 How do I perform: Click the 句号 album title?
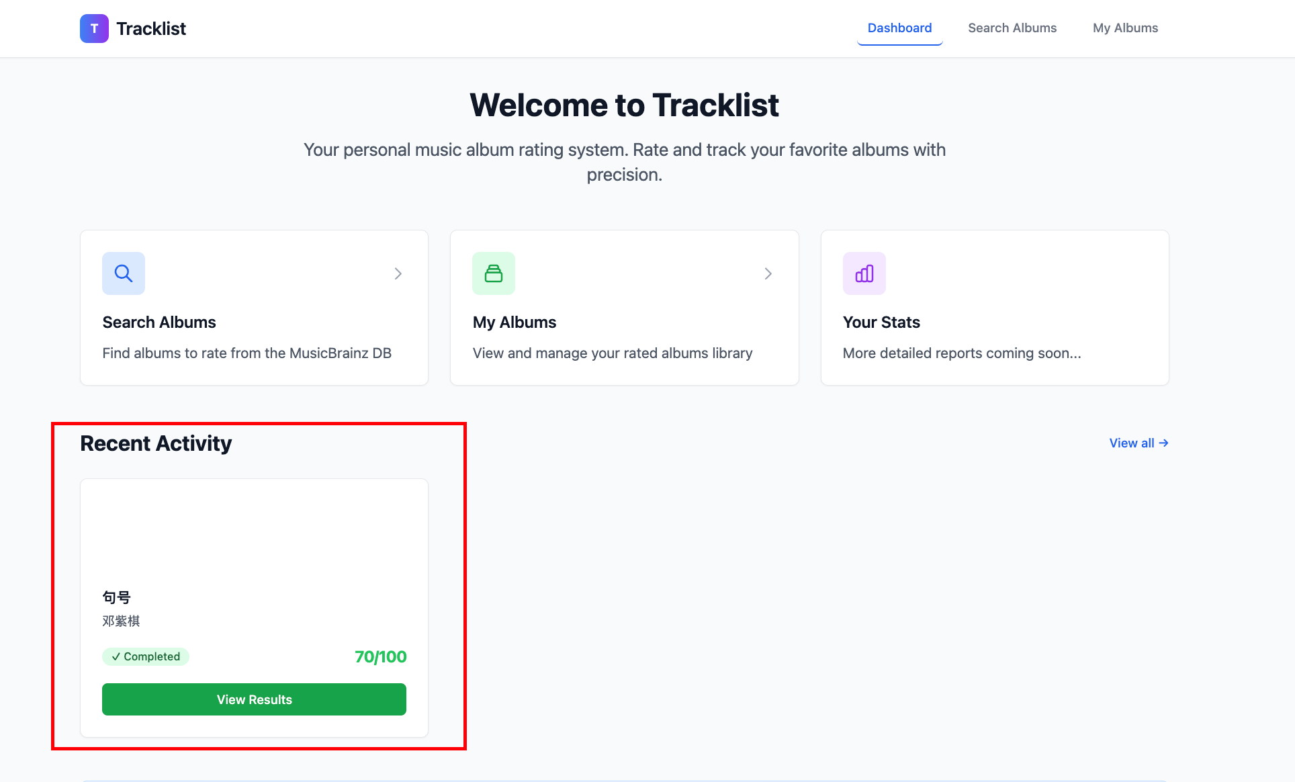coord(116,597)
